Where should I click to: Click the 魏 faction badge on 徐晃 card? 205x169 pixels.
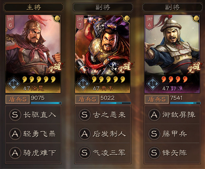click(x=14, y=84)
